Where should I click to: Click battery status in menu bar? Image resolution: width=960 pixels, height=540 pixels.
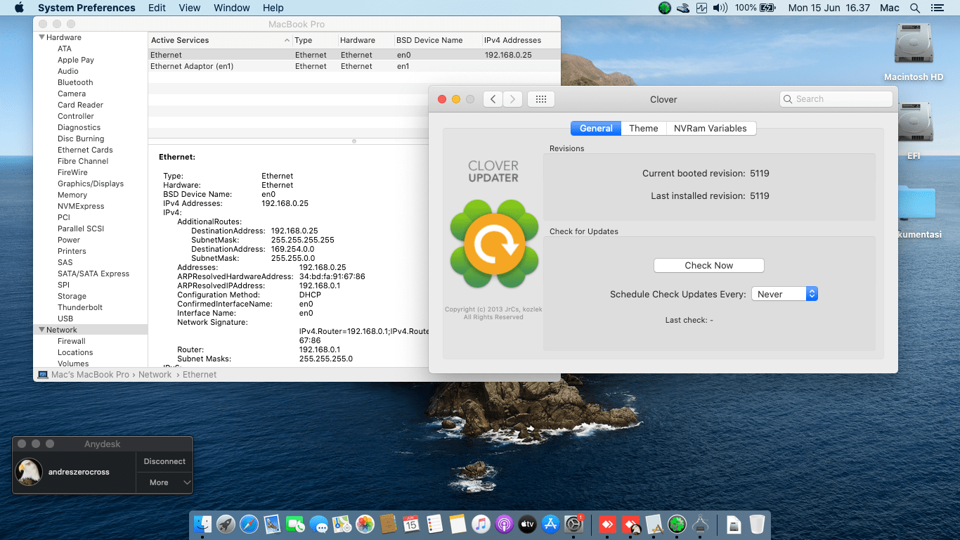(755, 8)
